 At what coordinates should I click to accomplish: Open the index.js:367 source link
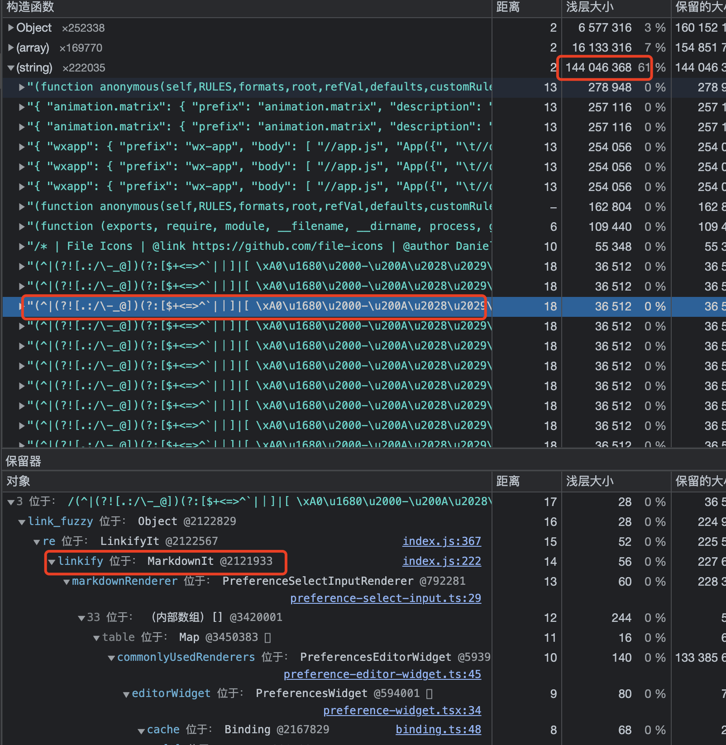pos(442,541)
